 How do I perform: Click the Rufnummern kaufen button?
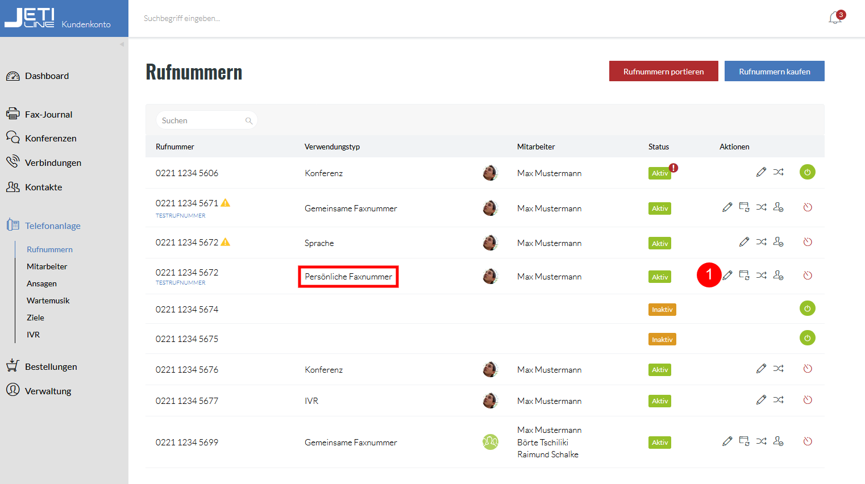tap(774, 71)
